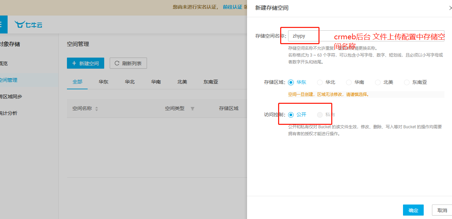Image resolution: width=452 pixels, height=219 pixels.
Task: Choose 公开 access control radio
Action: tap(291, 115)
